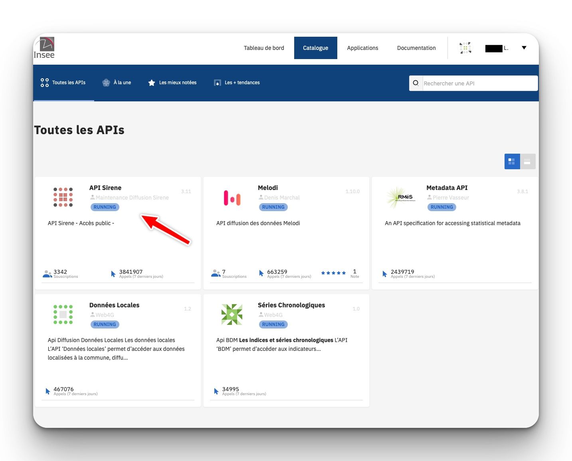Click RUNNING badge on Metadata API
Viewport: 572px width, 461px height.
(x=441, y=207)
